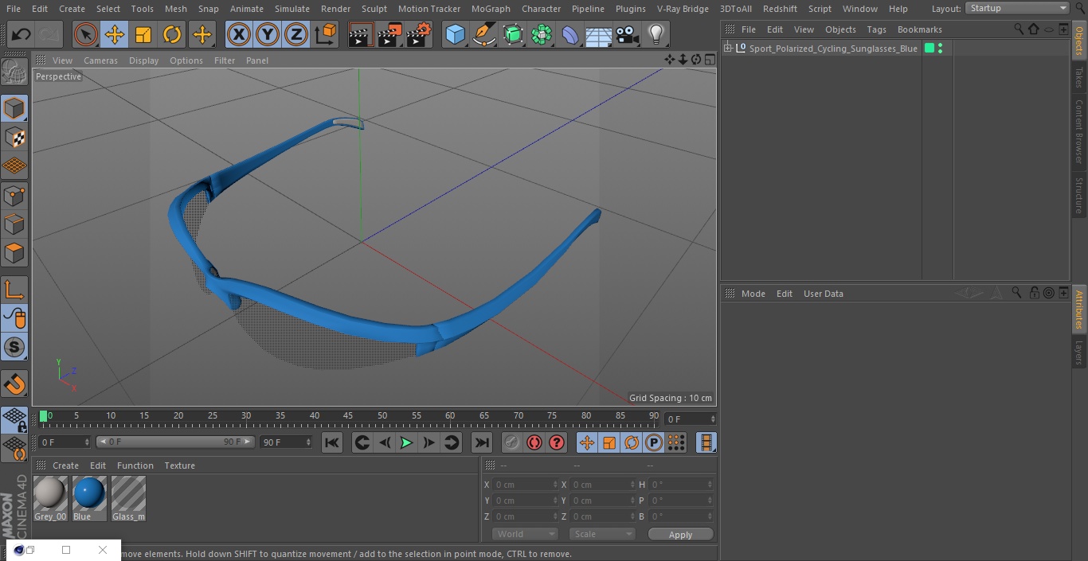
Task: Open material manager Function menu
Action: (135, 466)
